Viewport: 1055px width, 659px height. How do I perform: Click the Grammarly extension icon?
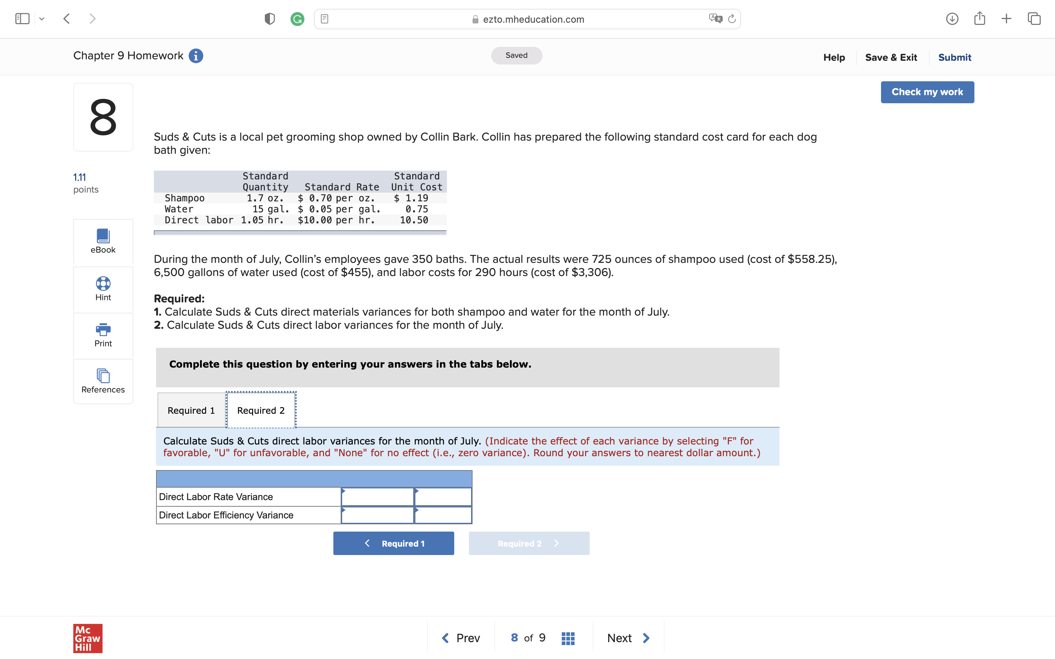[x=297, y=19]
